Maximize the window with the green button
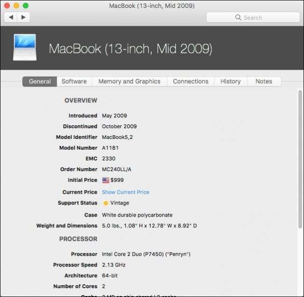This screenshot has height=297, width=304. pos(26,6)
